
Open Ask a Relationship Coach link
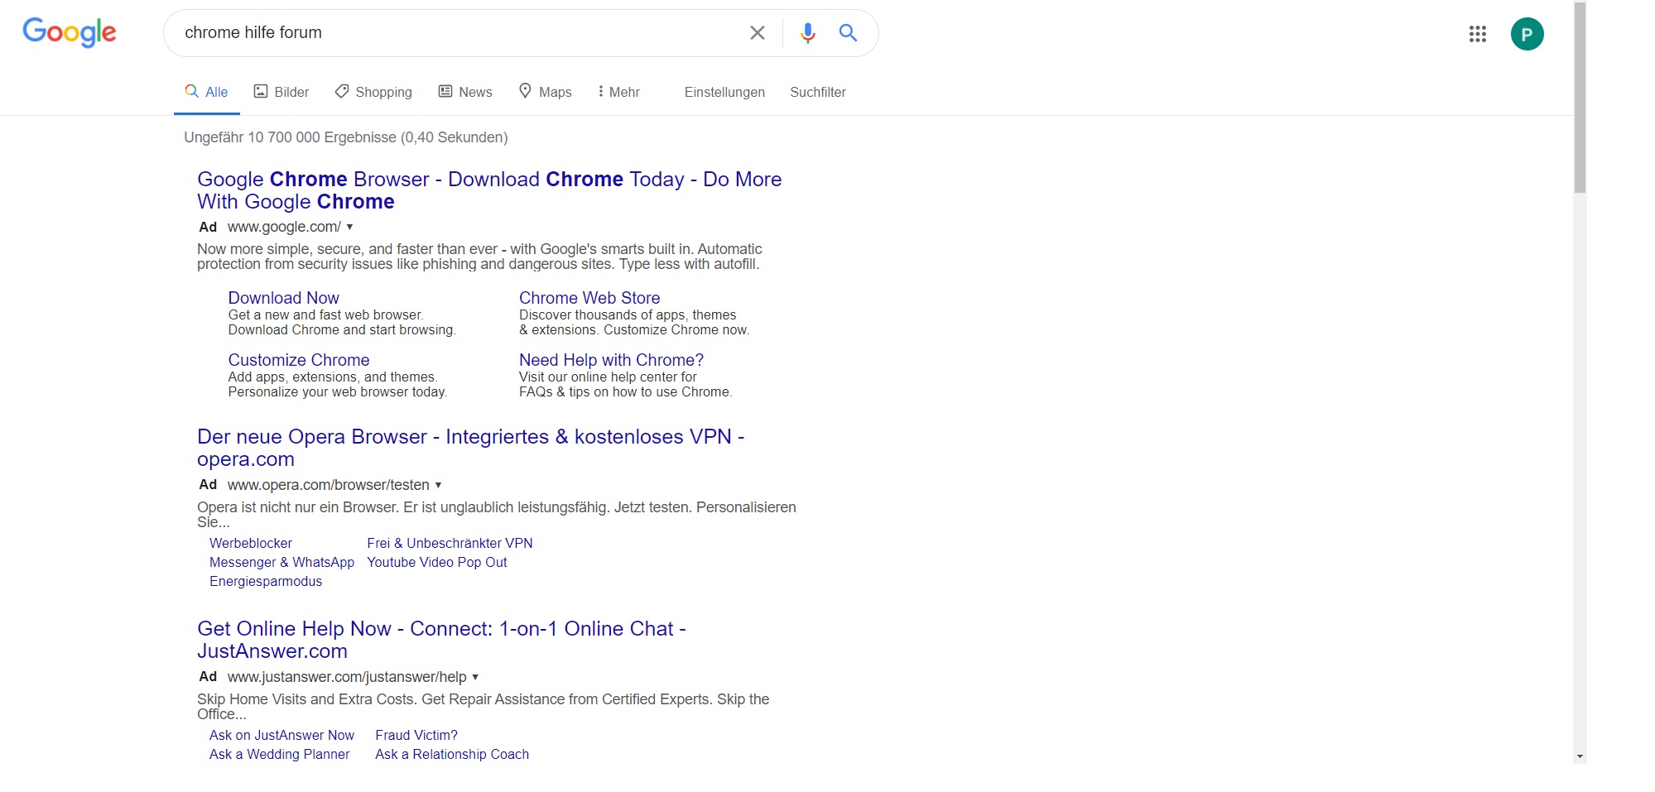tap(452, 754)
